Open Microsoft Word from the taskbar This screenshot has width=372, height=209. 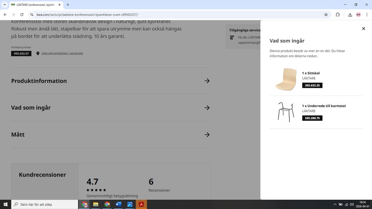[x=119, y=204]
